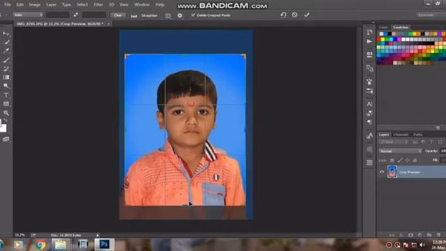The width and height of the screenshot is (446, 251).
Task: Switch to the Paths tab
Action: tap(417, 135)
